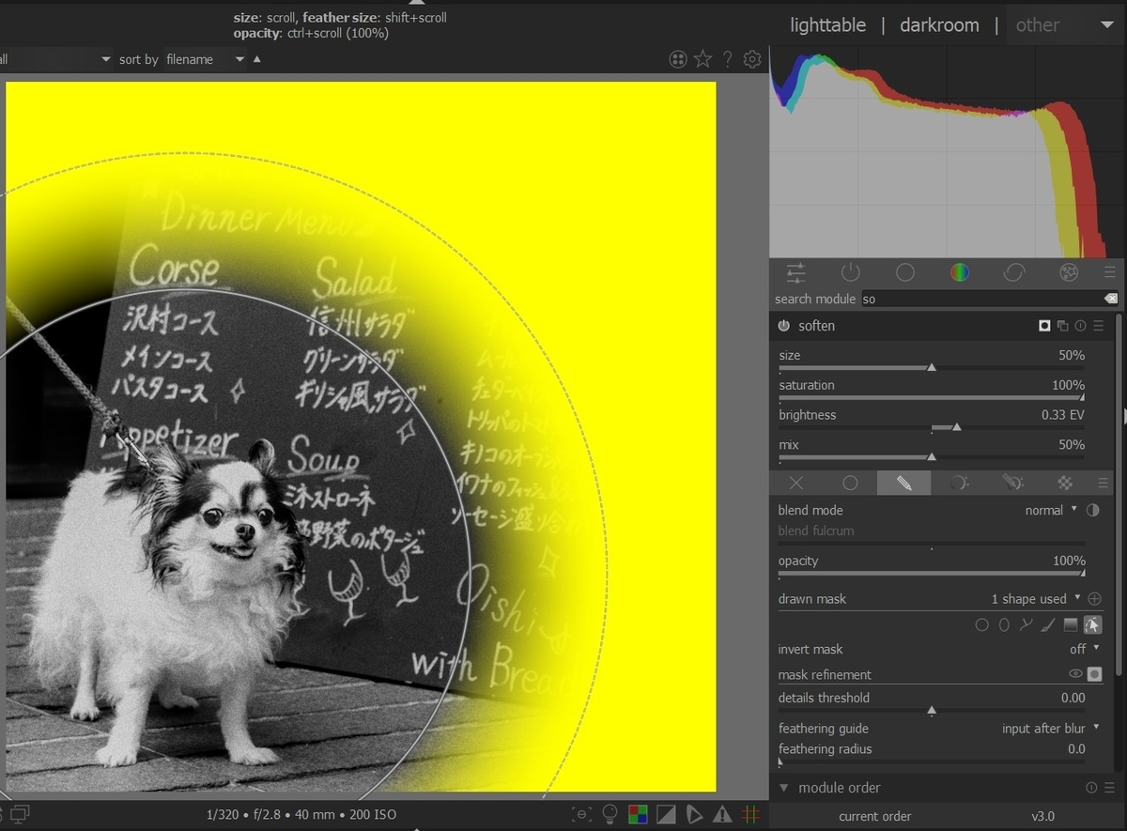This screenshot has height=831, width=1127.
Task: Reset the soften module parameters
Action: coord(1080,326)
